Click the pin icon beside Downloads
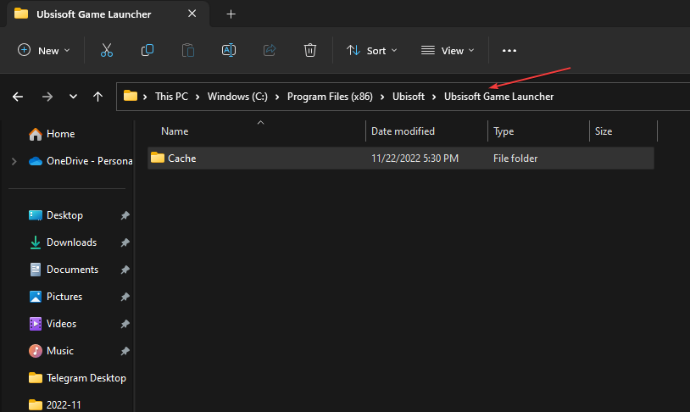 tap(125, 242)
